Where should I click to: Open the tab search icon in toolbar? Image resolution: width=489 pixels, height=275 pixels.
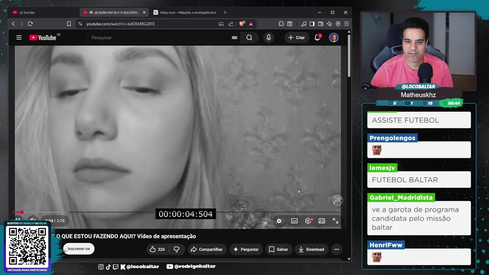(x=290, y=24)
